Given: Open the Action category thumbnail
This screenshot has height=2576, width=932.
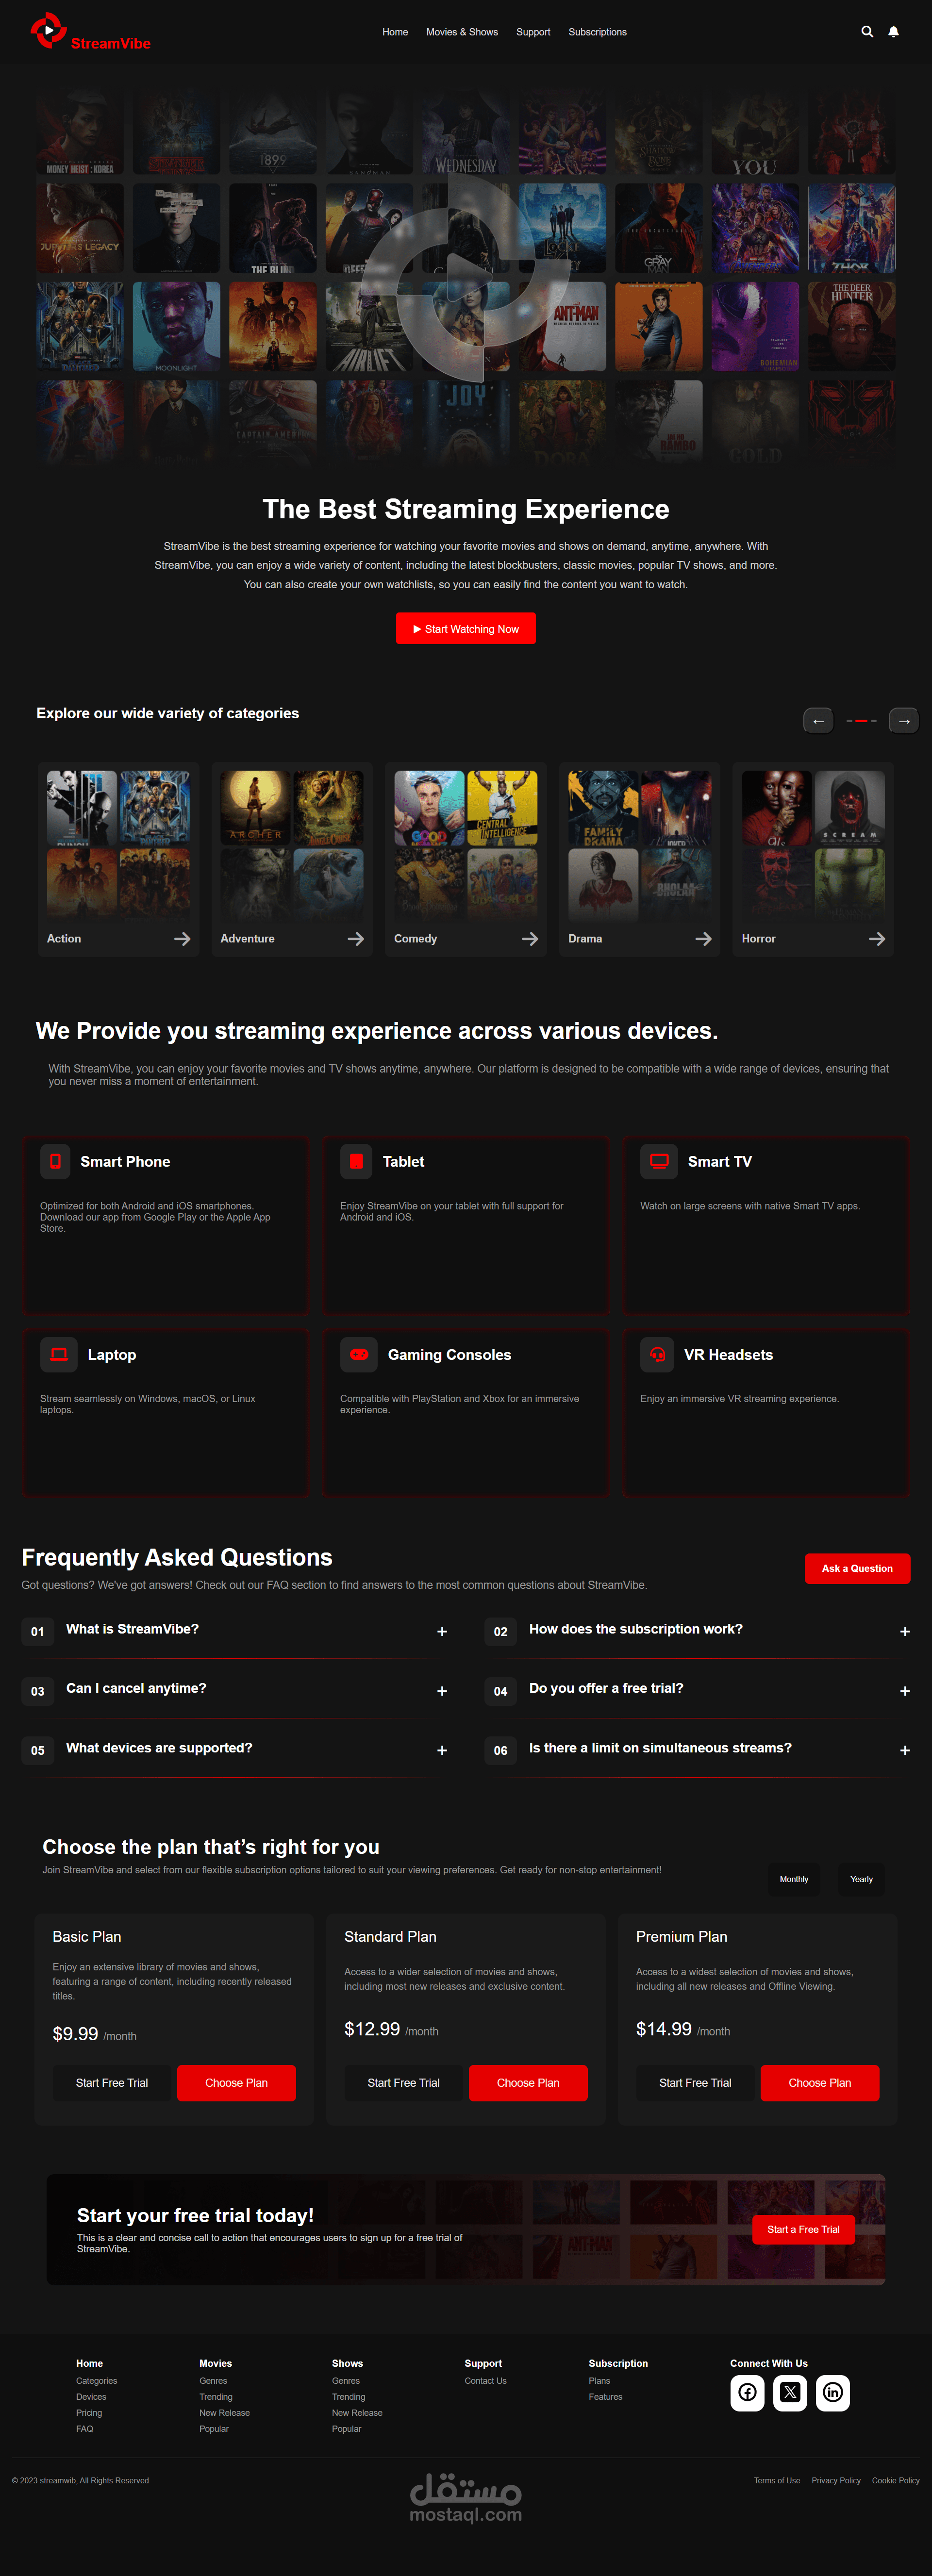Looking at the screenshot, I should 118,845.
